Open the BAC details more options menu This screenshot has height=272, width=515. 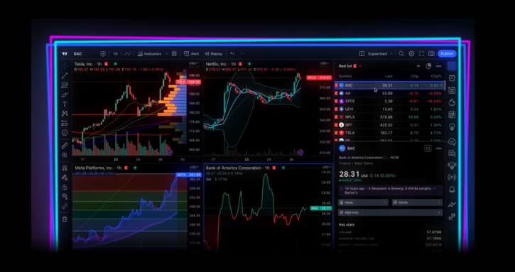(438, 148)
